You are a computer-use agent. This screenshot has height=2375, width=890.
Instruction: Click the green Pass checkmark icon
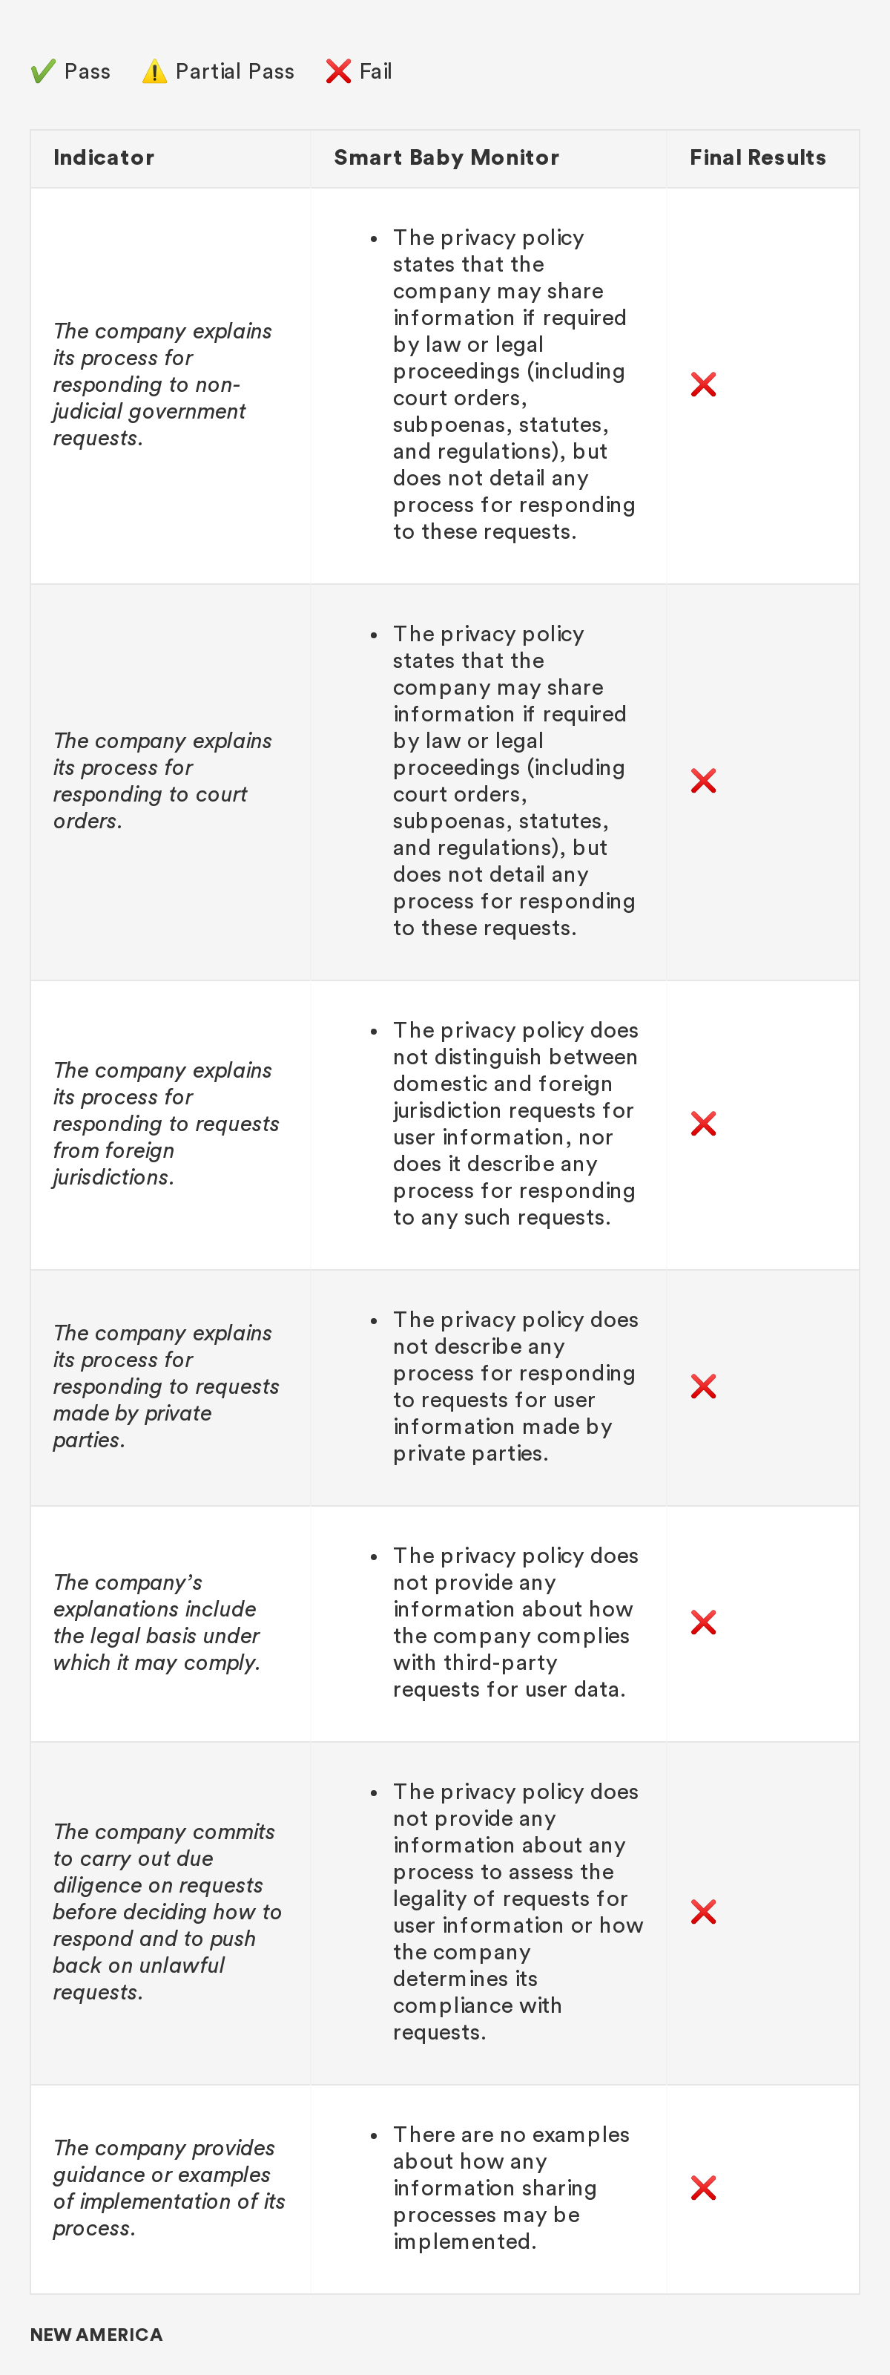tap(42, 72)
